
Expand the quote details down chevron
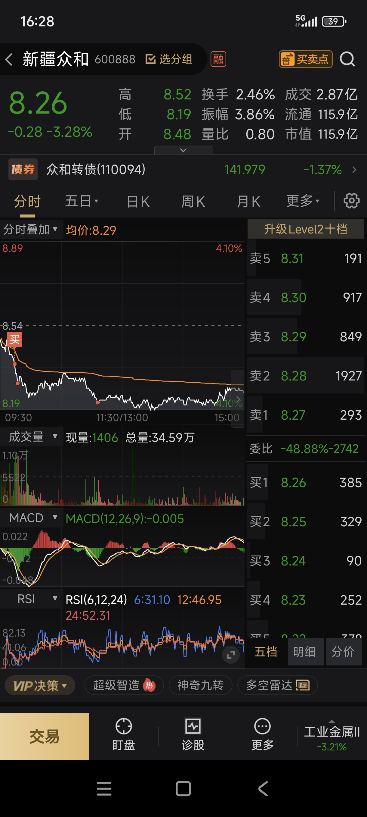(x=183, y=150)
